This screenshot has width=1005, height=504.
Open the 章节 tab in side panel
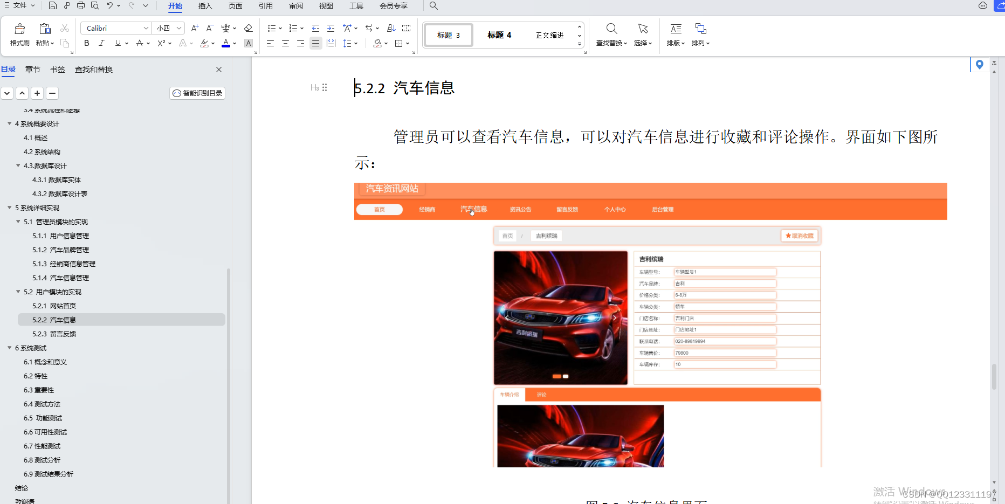click(32, 70)
